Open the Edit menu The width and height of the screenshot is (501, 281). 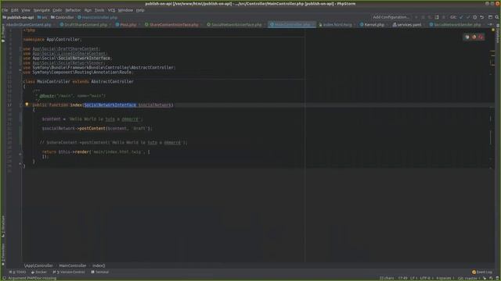tap(15, 10)
